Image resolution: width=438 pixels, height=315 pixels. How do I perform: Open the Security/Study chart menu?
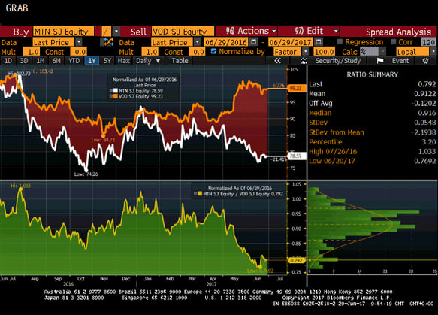click(331, 61)
